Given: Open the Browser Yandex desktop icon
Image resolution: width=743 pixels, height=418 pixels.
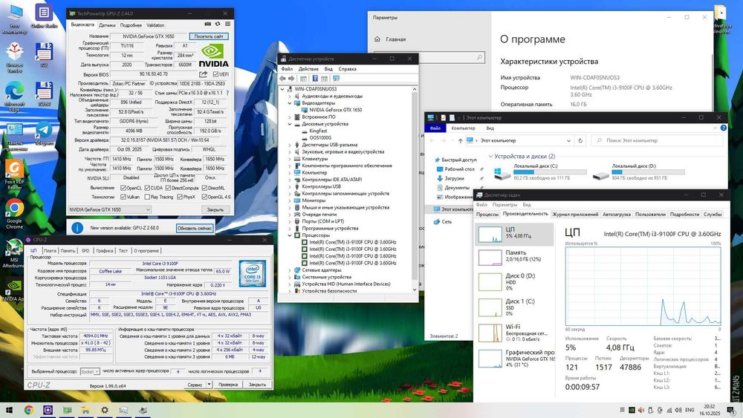Looking at the screenshot, I should click(x=14, y=57).
